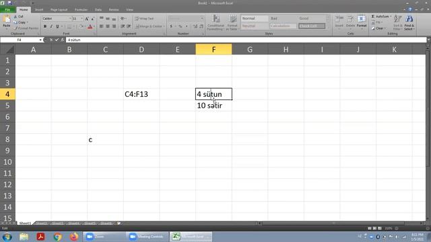The height and width of the screenshot is (242, 431).
Task: Apply the Neutral cell style
Action: pyautogui.click(x=255, y=26)
